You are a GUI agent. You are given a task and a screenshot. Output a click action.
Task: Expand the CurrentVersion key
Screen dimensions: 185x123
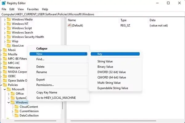[13, 111]
